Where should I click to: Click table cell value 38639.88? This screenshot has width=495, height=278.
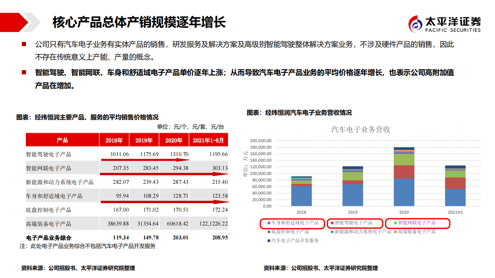click(x=118, y=224)
